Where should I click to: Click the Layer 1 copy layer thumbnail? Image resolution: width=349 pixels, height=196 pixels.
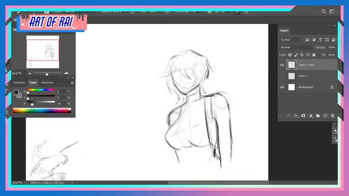click(291, 65)
